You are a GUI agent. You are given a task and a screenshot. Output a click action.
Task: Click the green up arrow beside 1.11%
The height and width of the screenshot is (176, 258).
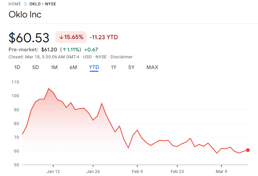[x=63, y=50]
